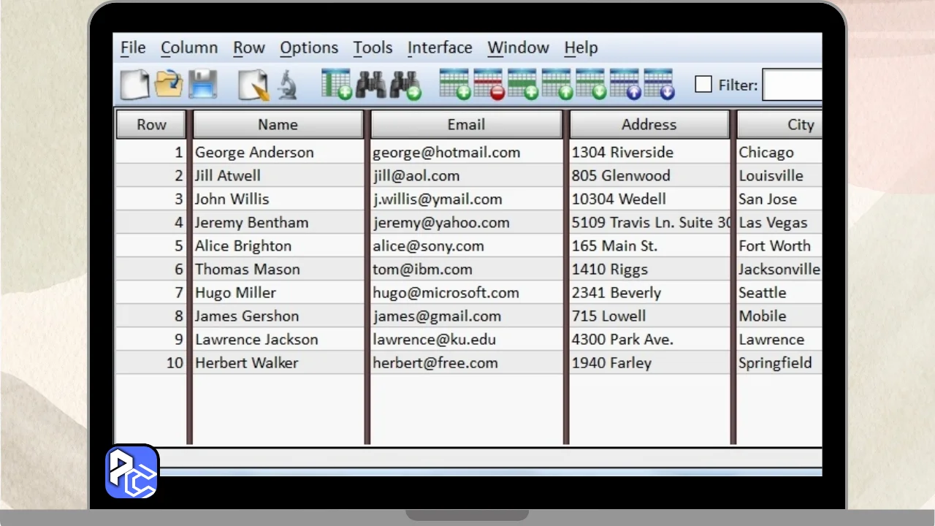Image resolution: width=935 pixels, height=526 pixels.
Task: Select the Alice Brighton name cell
Action: 243,246
